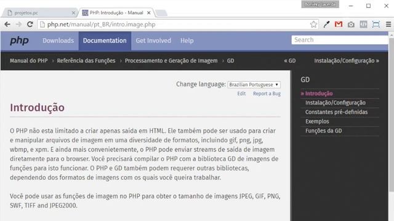394x221 pixels.
Task: Select the PHP: Introdução - Manual tab
Action: coord(116,13)
